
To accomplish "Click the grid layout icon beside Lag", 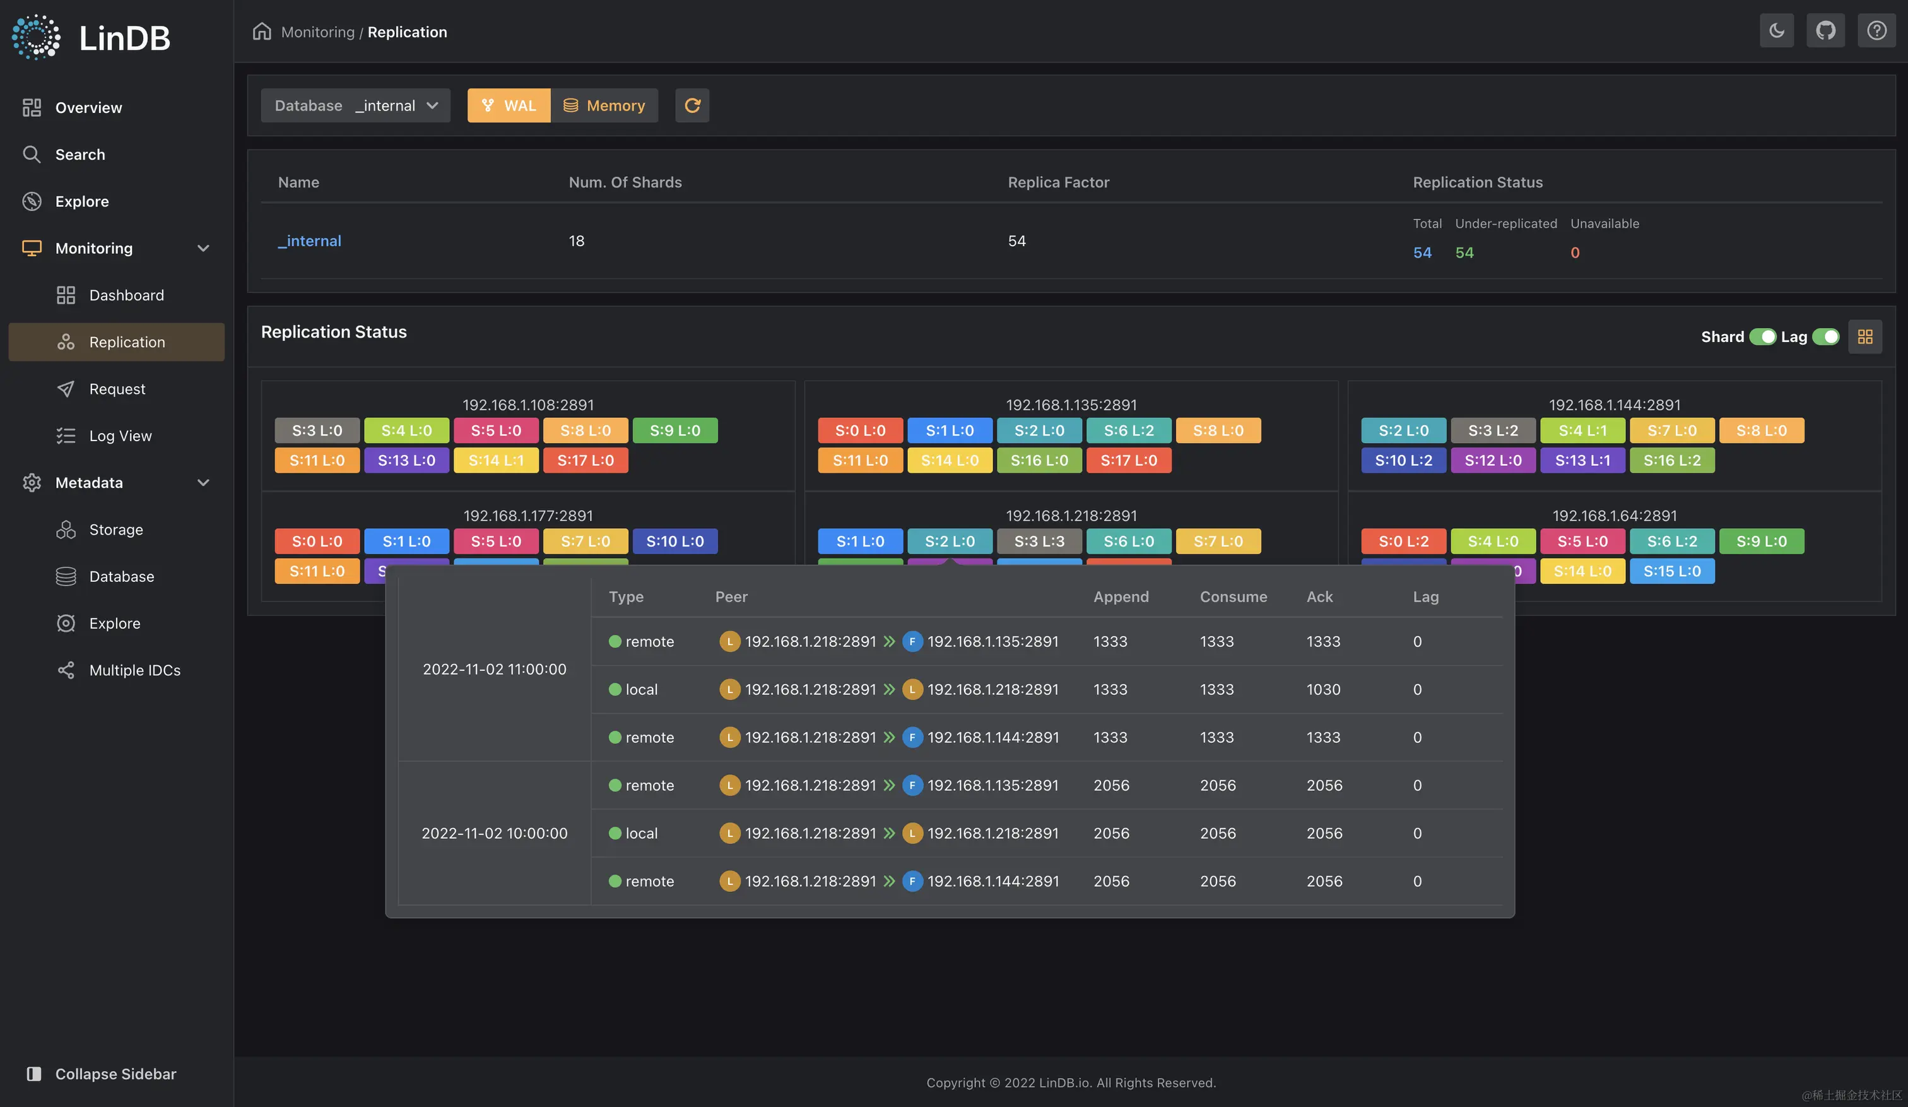I will (x=1865, y=336).
